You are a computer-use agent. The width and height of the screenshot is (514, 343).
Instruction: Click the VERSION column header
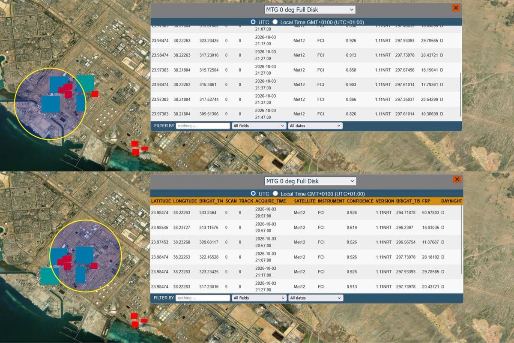(x=385, y=201)
